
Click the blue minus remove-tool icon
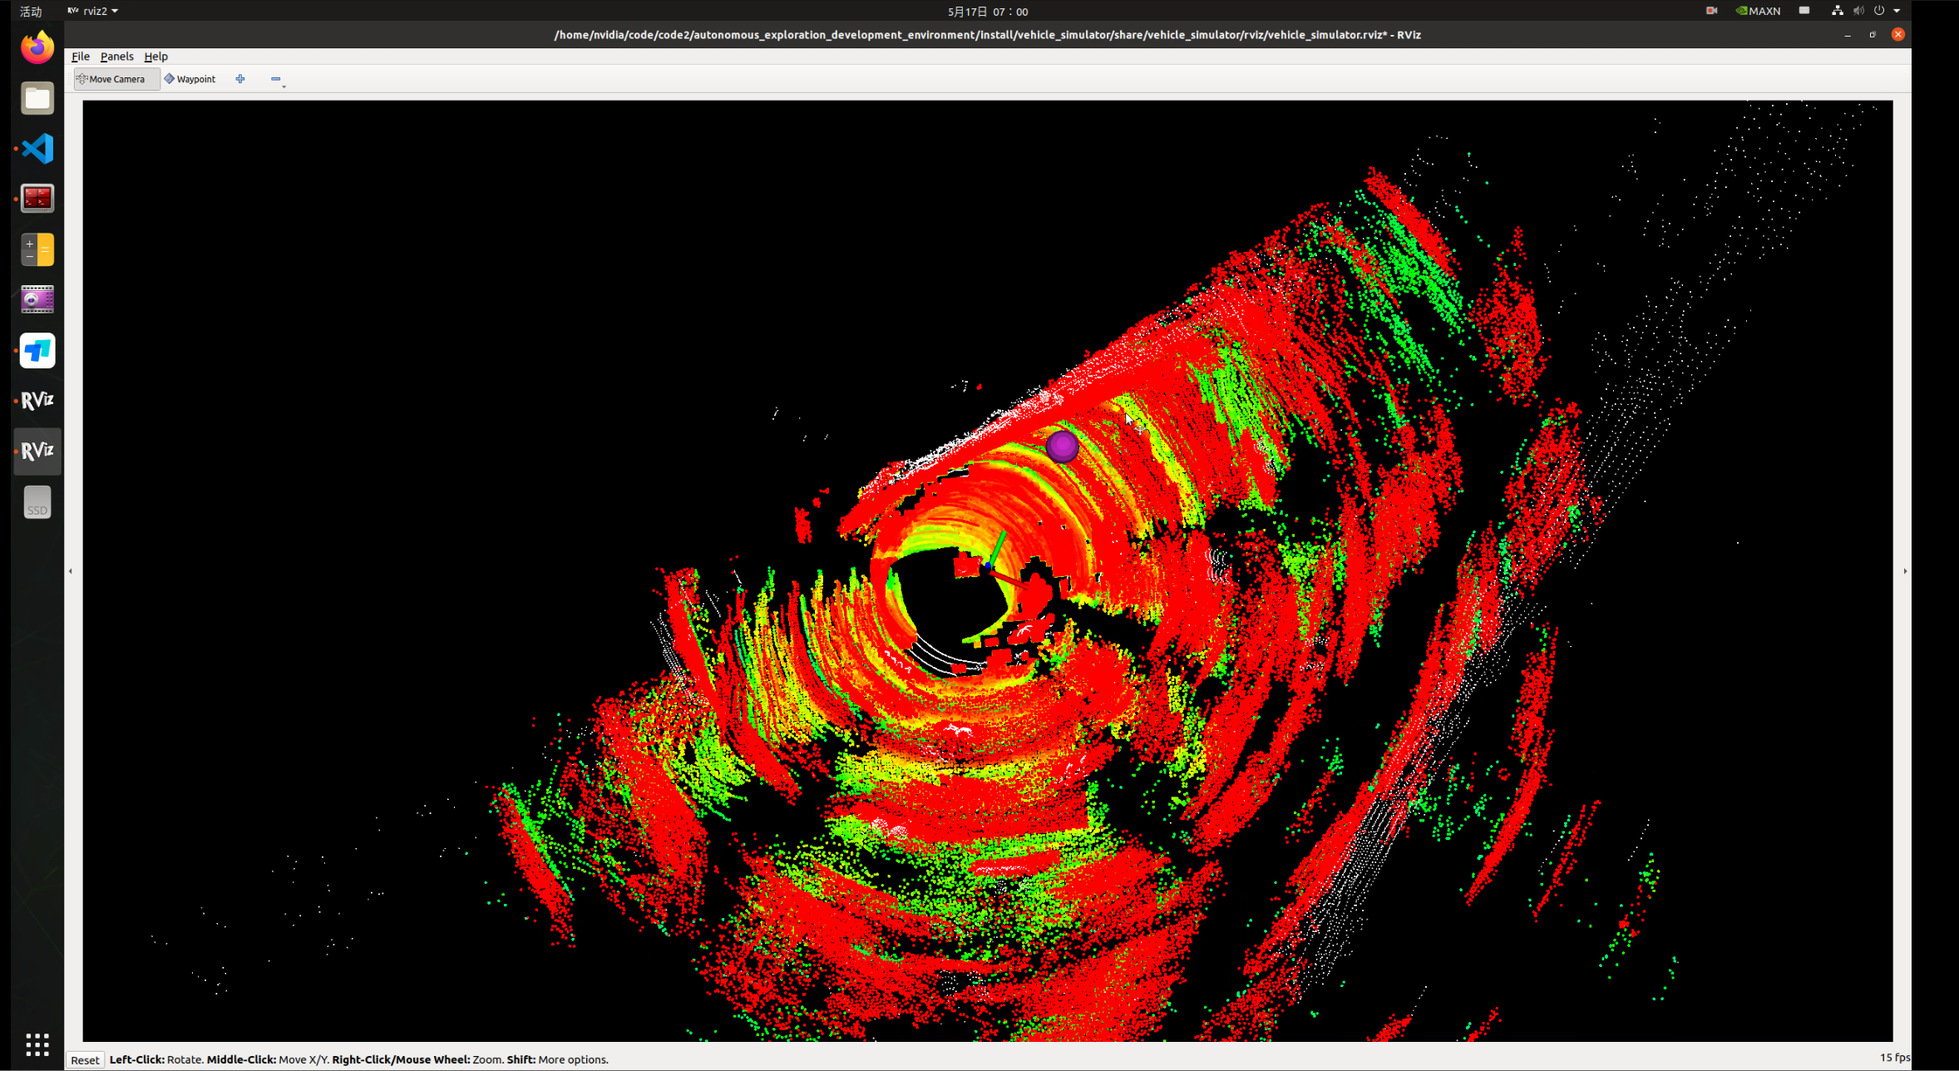tap(275, 79)
